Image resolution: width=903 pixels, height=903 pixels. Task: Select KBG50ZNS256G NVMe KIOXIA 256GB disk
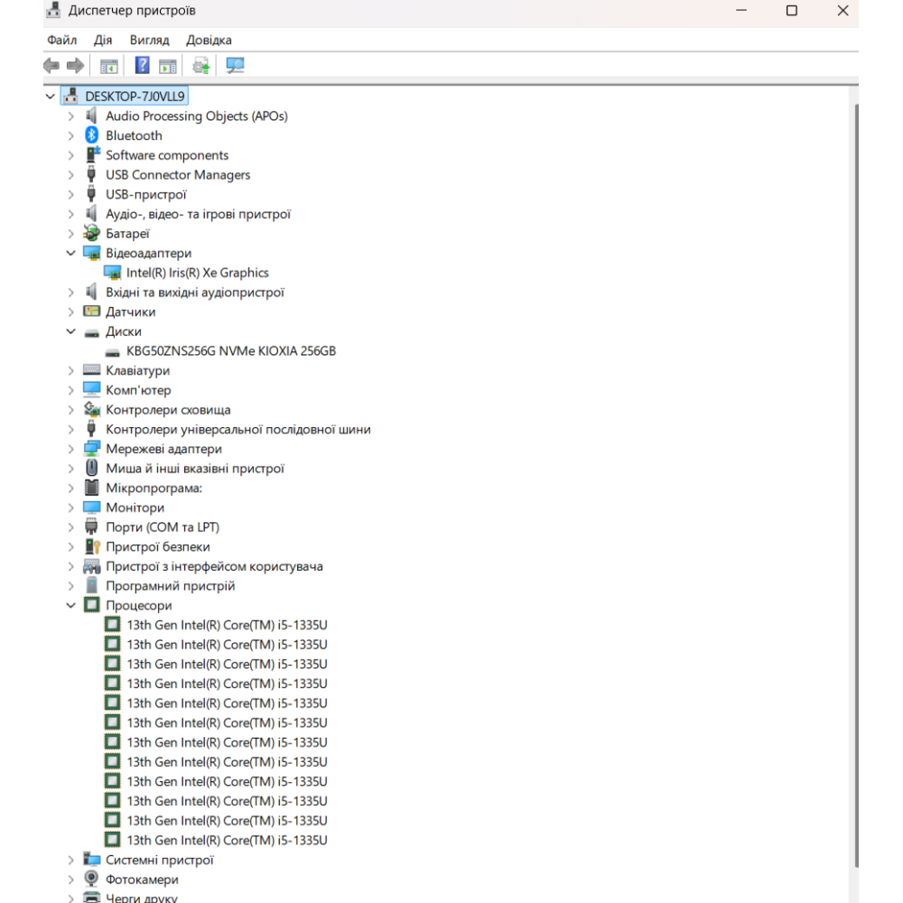(230, 351)
